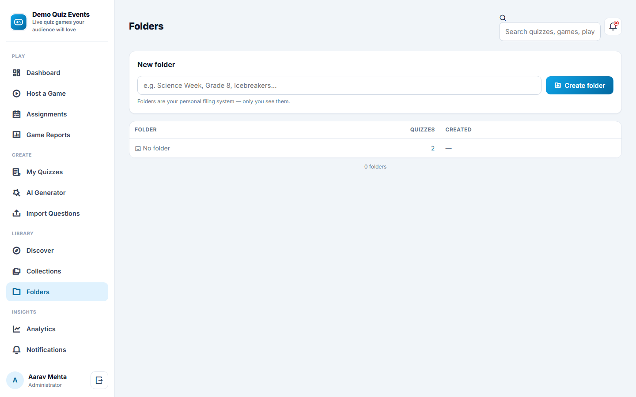Open the Import Questions page
The height and width of the screenshot is (397, 636).
[x=57, y=213]
